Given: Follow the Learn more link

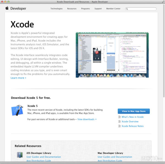Looking at the screenshot, I should click(x=18, y=78).
